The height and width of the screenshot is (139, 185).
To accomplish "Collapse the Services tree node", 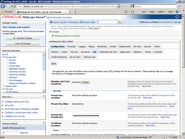I will [x=3, y=89].
